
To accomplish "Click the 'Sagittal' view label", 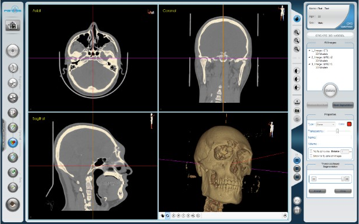I will pos(39,119).
